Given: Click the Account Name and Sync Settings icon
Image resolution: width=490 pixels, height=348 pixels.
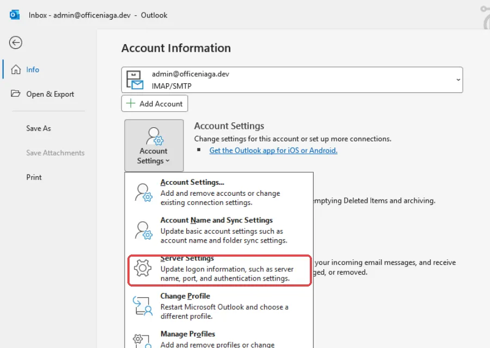Looking at the screenshot, I should [143, 231].
